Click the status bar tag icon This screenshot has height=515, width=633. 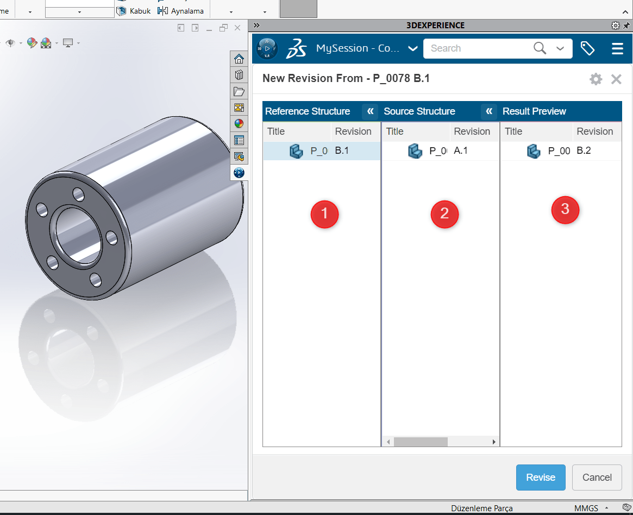[626, 508]
